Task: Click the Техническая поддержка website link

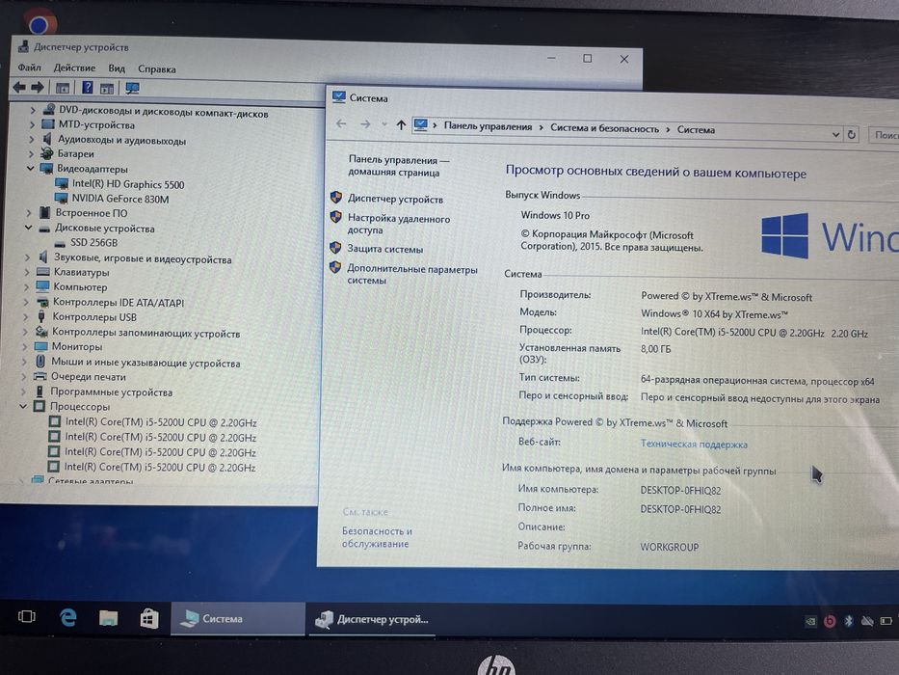Action: [x=694, y=444]
